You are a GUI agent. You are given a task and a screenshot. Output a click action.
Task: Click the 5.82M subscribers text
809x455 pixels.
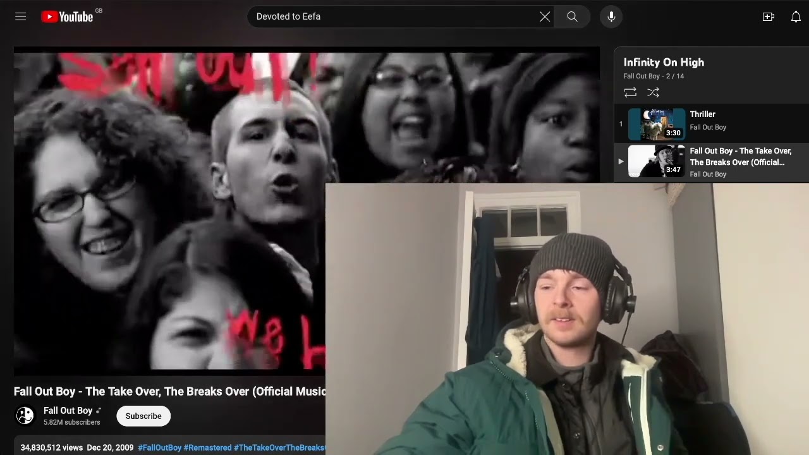[x=71, y=422]
